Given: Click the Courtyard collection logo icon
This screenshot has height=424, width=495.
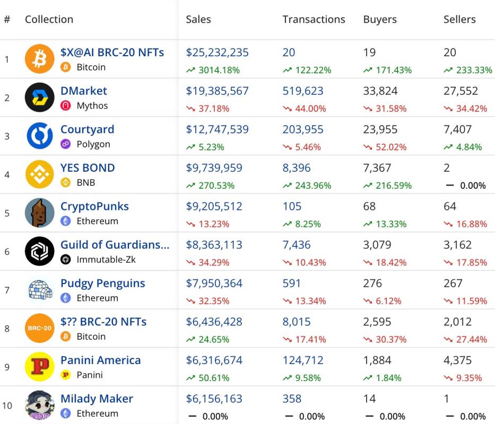Looking at the screenshot, I should coord(40,136).
